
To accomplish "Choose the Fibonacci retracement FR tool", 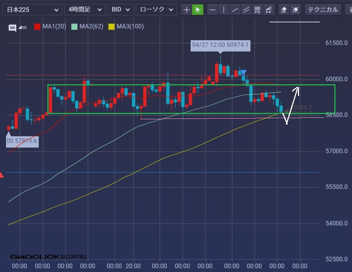I will [258, 10].
